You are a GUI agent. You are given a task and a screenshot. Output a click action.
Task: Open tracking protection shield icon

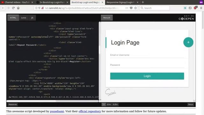[39, 8]
